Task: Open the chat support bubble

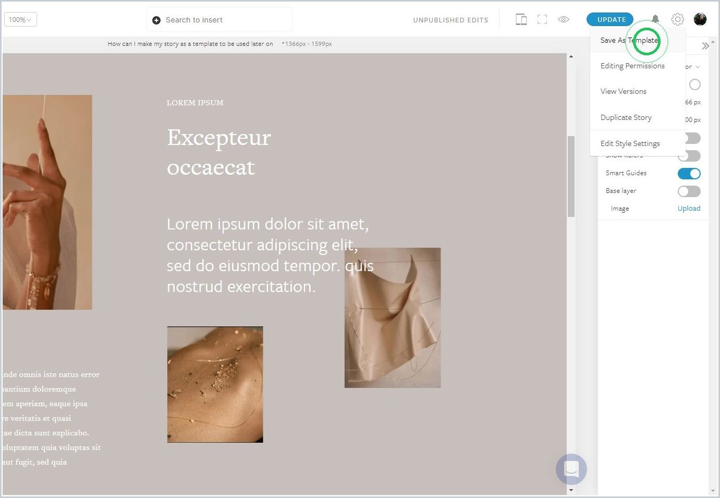Action: (x=571, y=469)
